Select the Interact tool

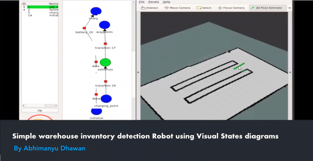coord(150,8)
